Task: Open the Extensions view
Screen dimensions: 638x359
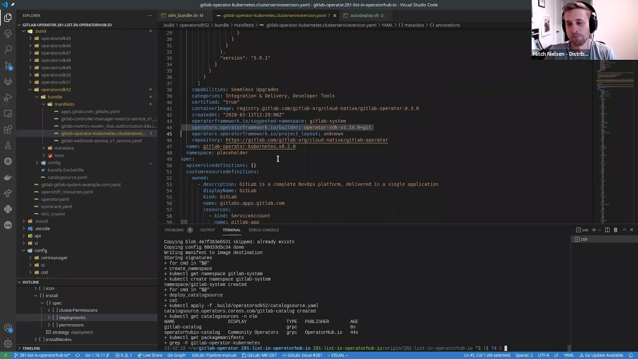Action: pyautogui.click(x=8, y=129)
